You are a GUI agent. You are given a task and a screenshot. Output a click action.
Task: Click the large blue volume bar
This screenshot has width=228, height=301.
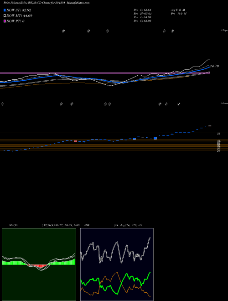pos(155,138)
